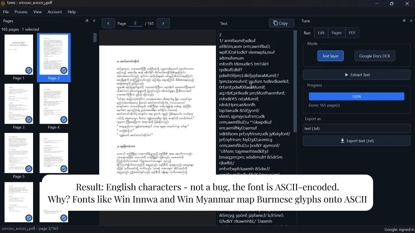Toggle the checkmark on Page 1 thumbnail
415x233 pixels.
coord(29,71)
